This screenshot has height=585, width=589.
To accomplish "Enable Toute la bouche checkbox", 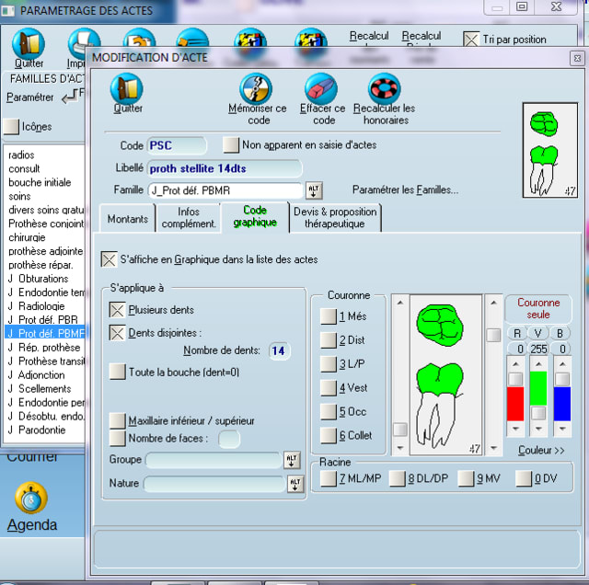I will [117, 372].
